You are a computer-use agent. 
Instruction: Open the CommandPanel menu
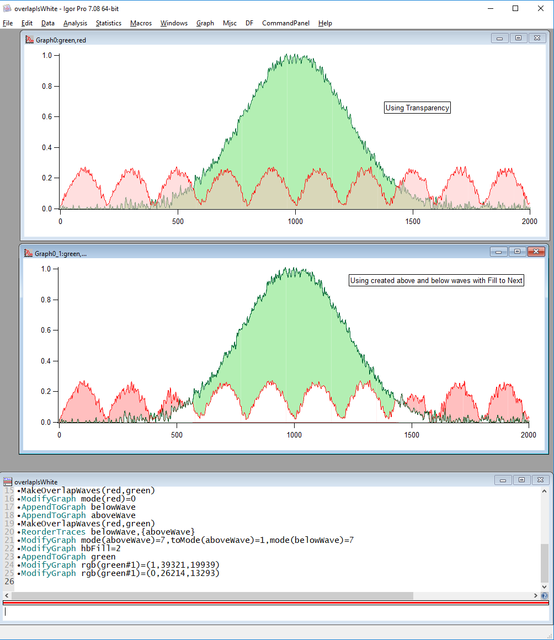point(285,23)
